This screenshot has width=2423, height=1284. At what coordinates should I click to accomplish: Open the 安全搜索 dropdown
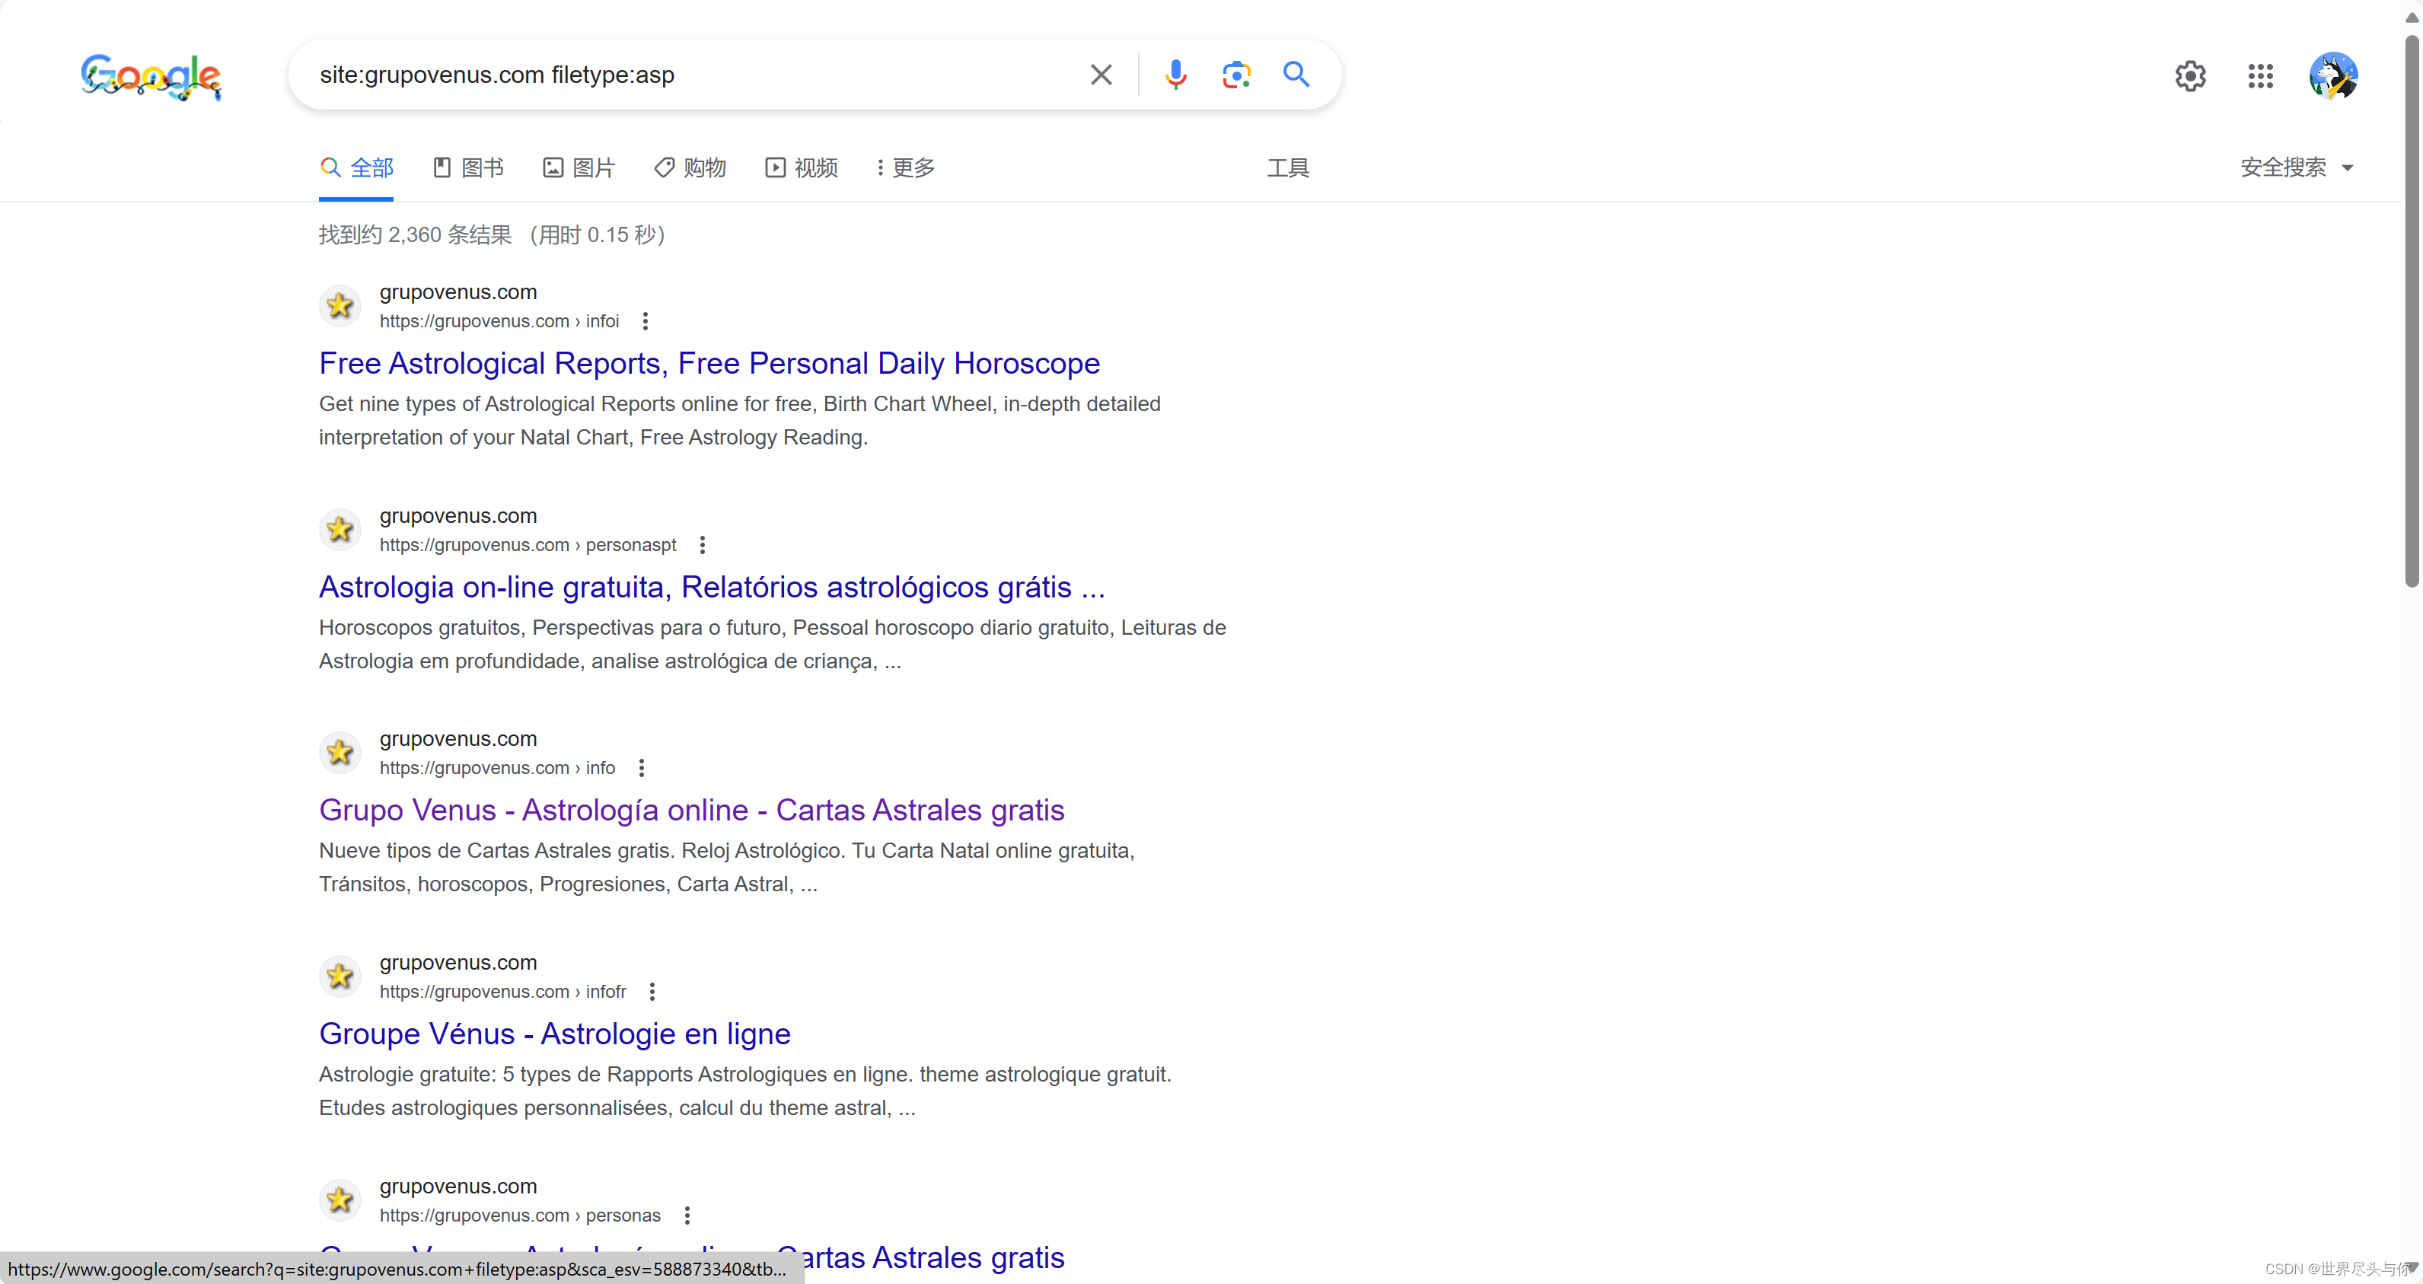pos(2295,167)
